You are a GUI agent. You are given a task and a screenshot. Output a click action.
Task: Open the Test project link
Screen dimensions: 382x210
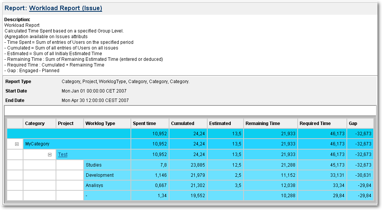[63, 154]
